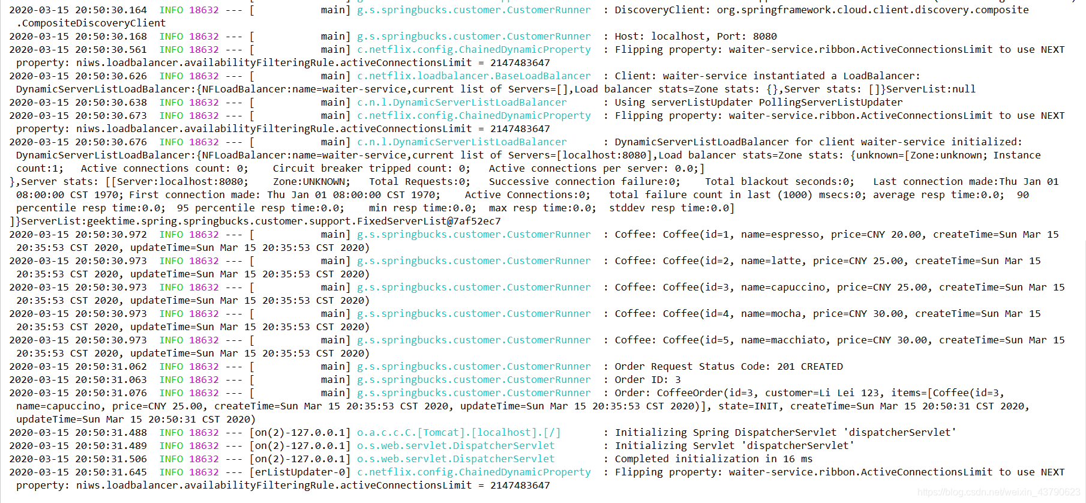Click the timestamp 2020-03-15 20:50:30.972
The height and width of the screenshot is (503, 1086).
pos(78,235)
